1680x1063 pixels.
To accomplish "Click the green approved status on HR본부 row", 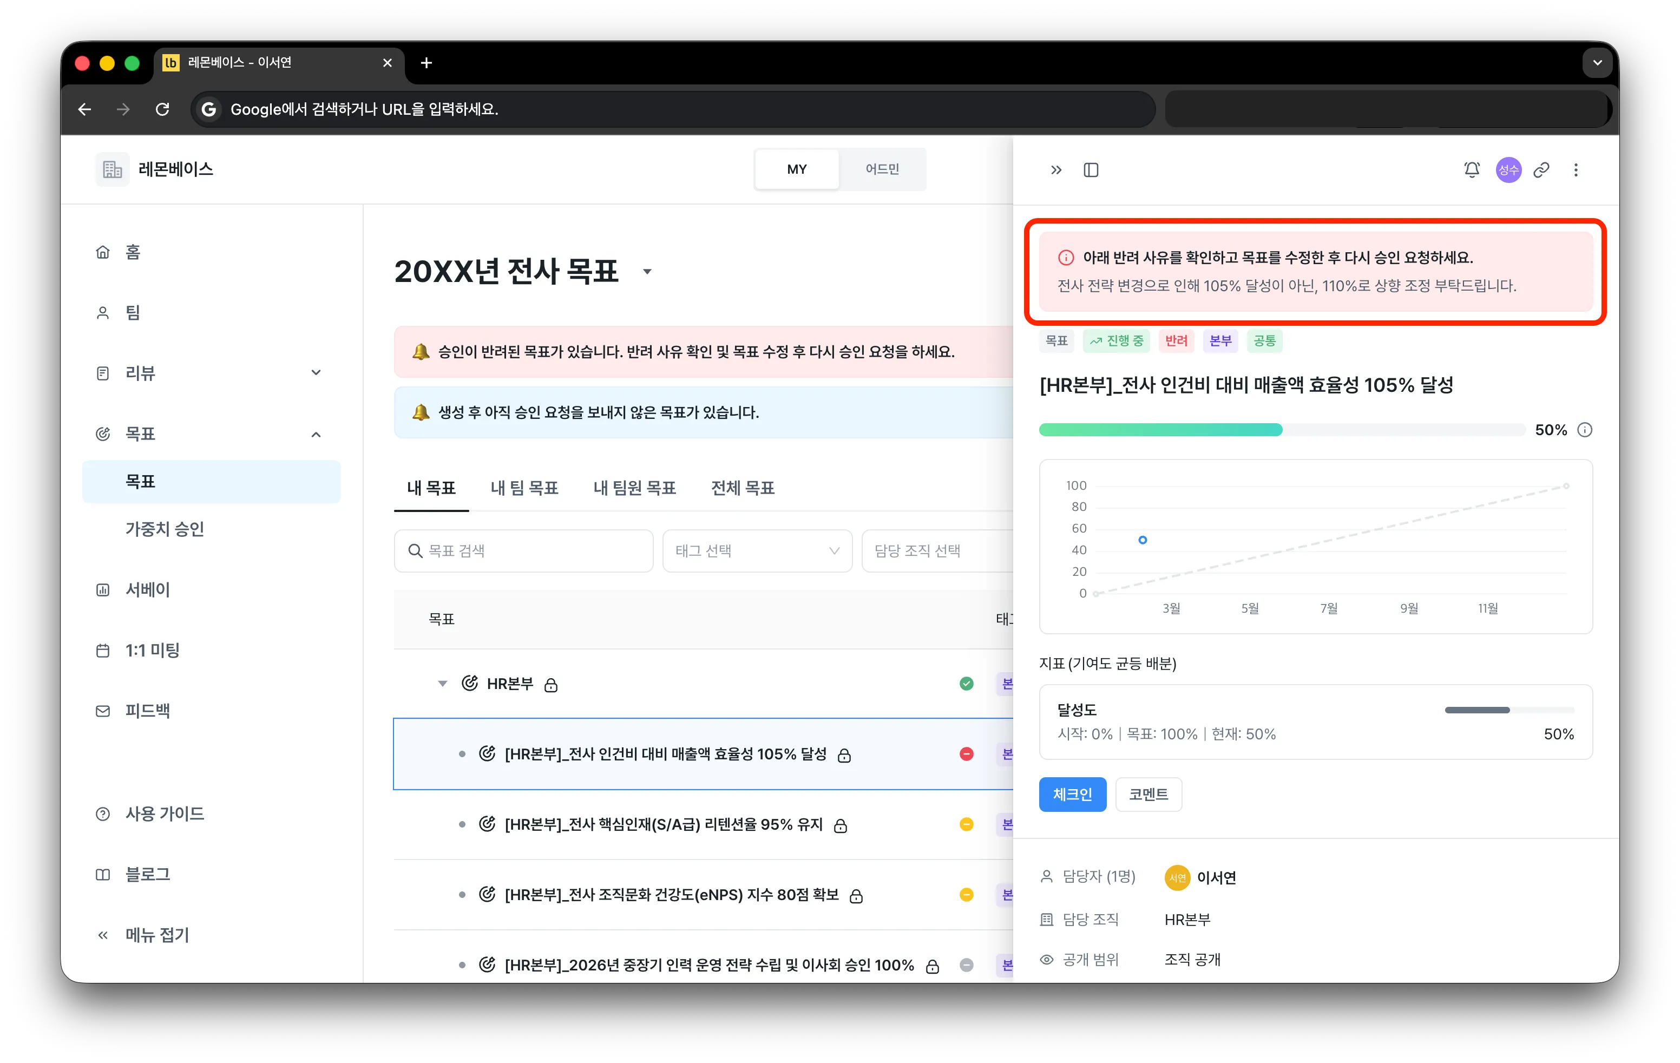I will [x=966, y=684].
